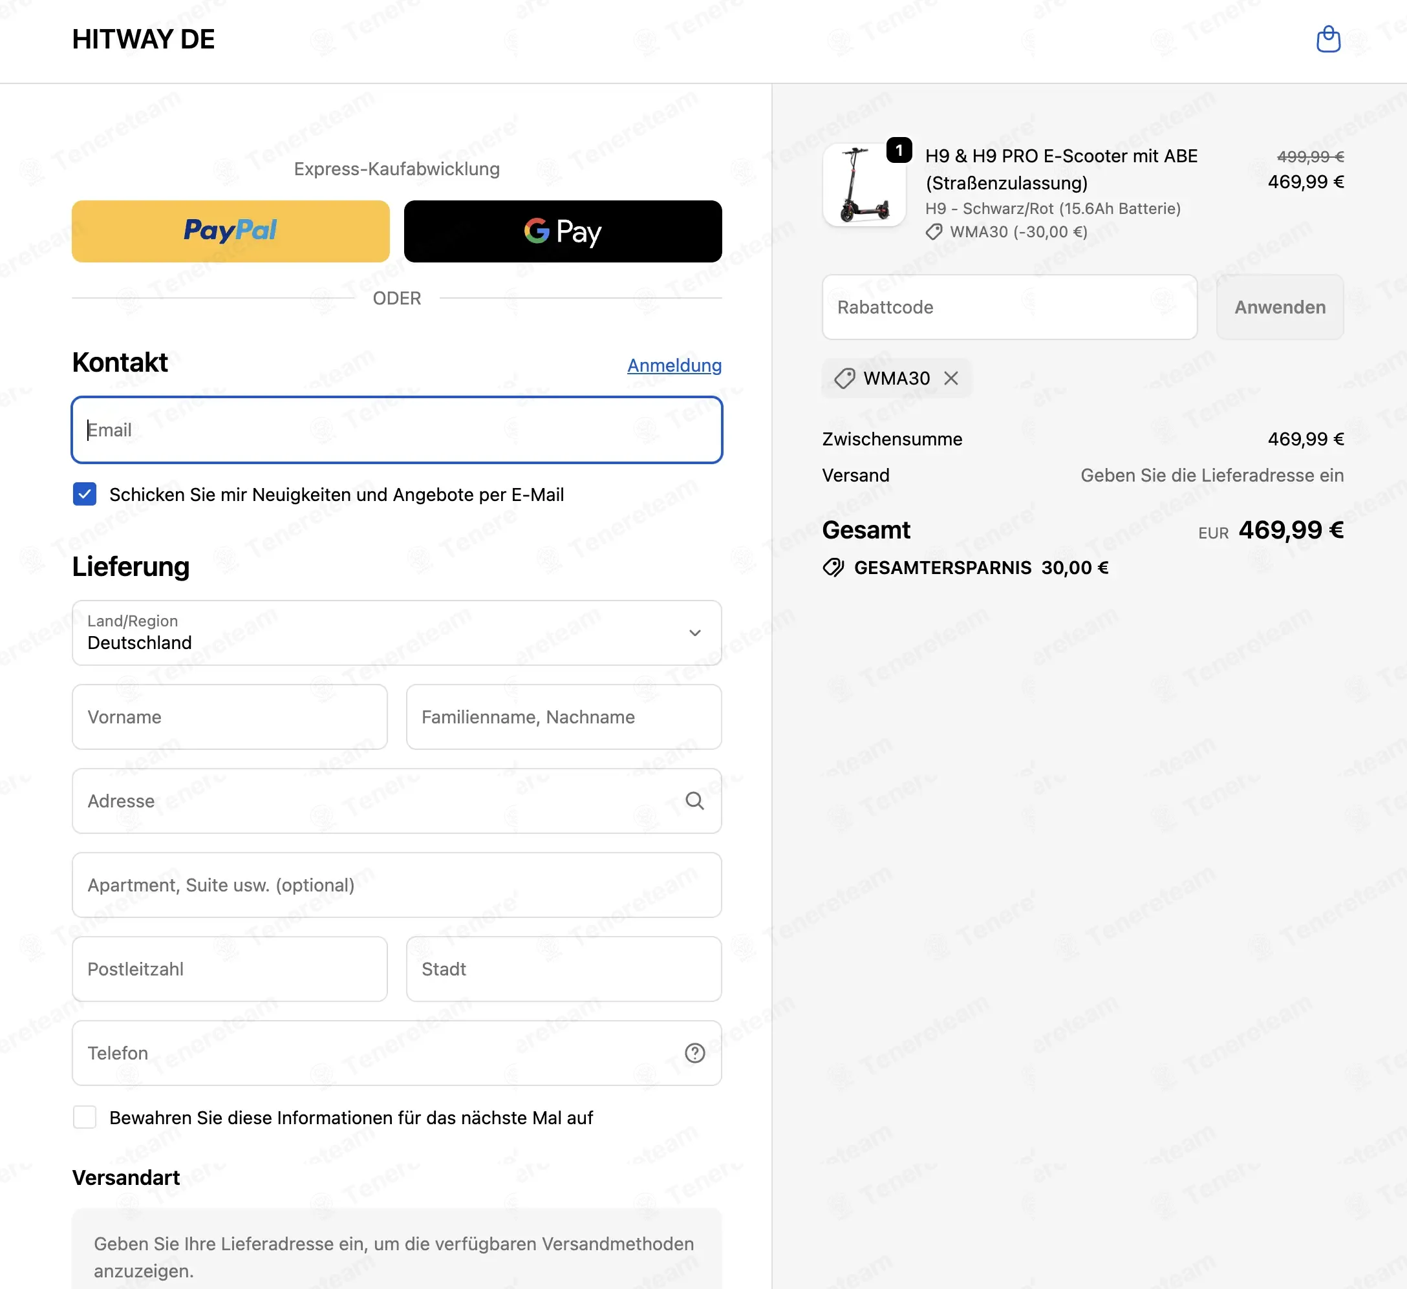Pay with the PayPal express button
The width and height of the screenshot is (1407, 1289).
click(x=230, y=231)
